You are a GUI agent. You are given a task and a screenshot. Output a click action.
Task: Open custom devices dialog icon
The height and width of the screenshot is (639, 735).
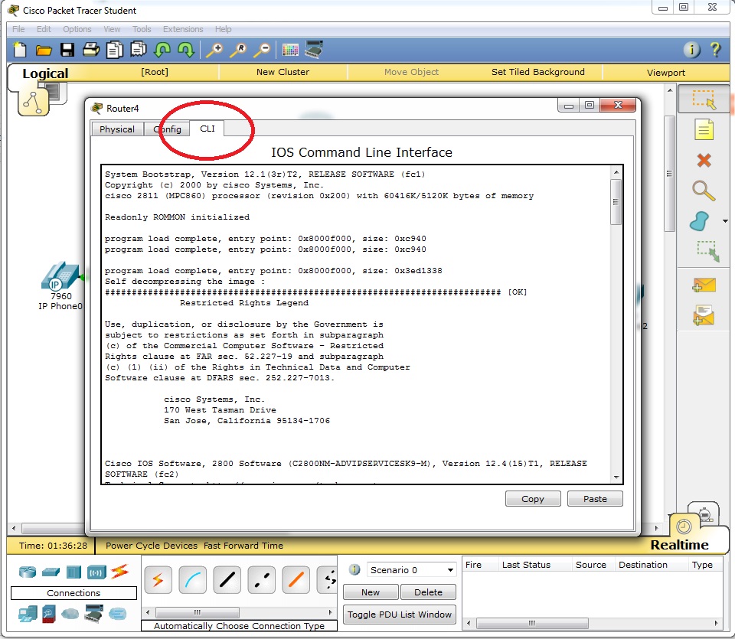pos(314,50)
